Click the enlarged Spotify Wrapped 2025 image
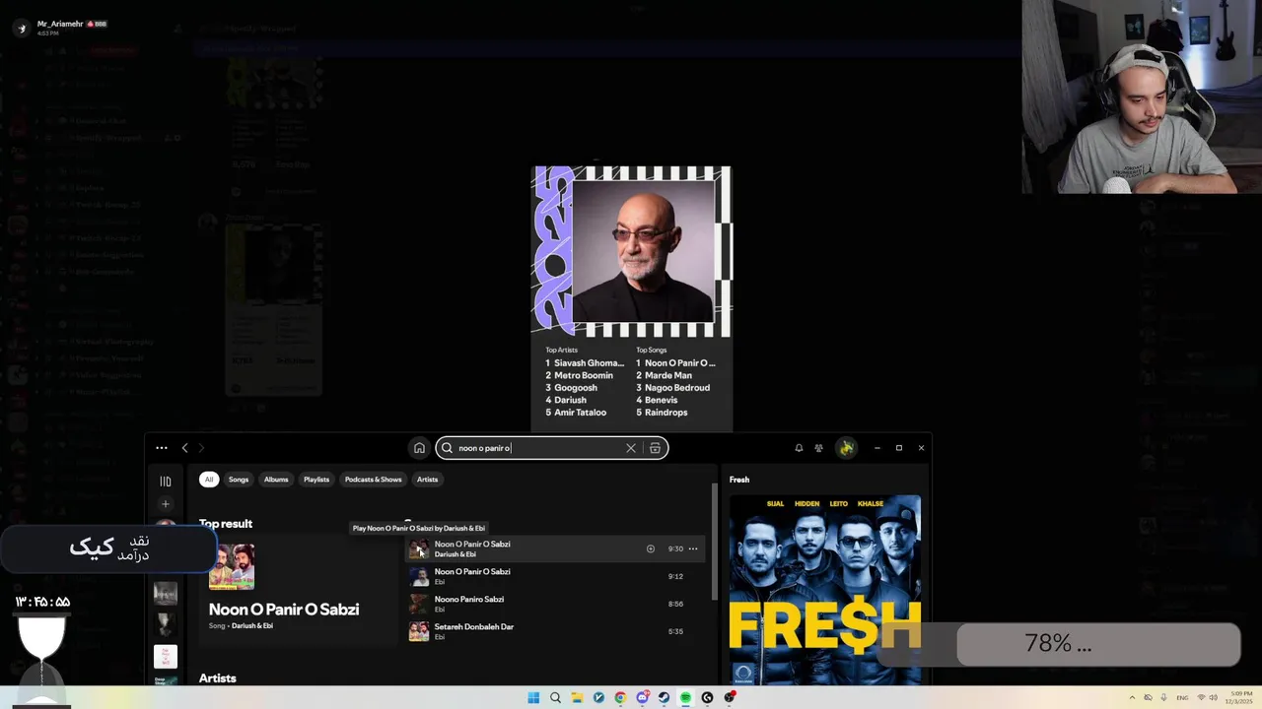 click(x=632, y=298)
